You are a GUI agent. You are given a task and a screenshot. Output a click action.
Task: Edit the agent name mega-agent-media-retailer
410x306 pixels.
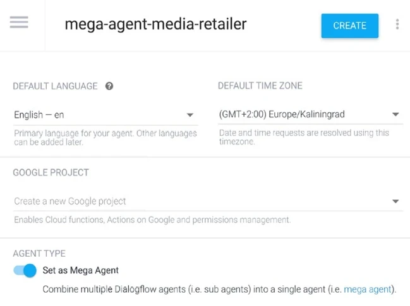155,24
